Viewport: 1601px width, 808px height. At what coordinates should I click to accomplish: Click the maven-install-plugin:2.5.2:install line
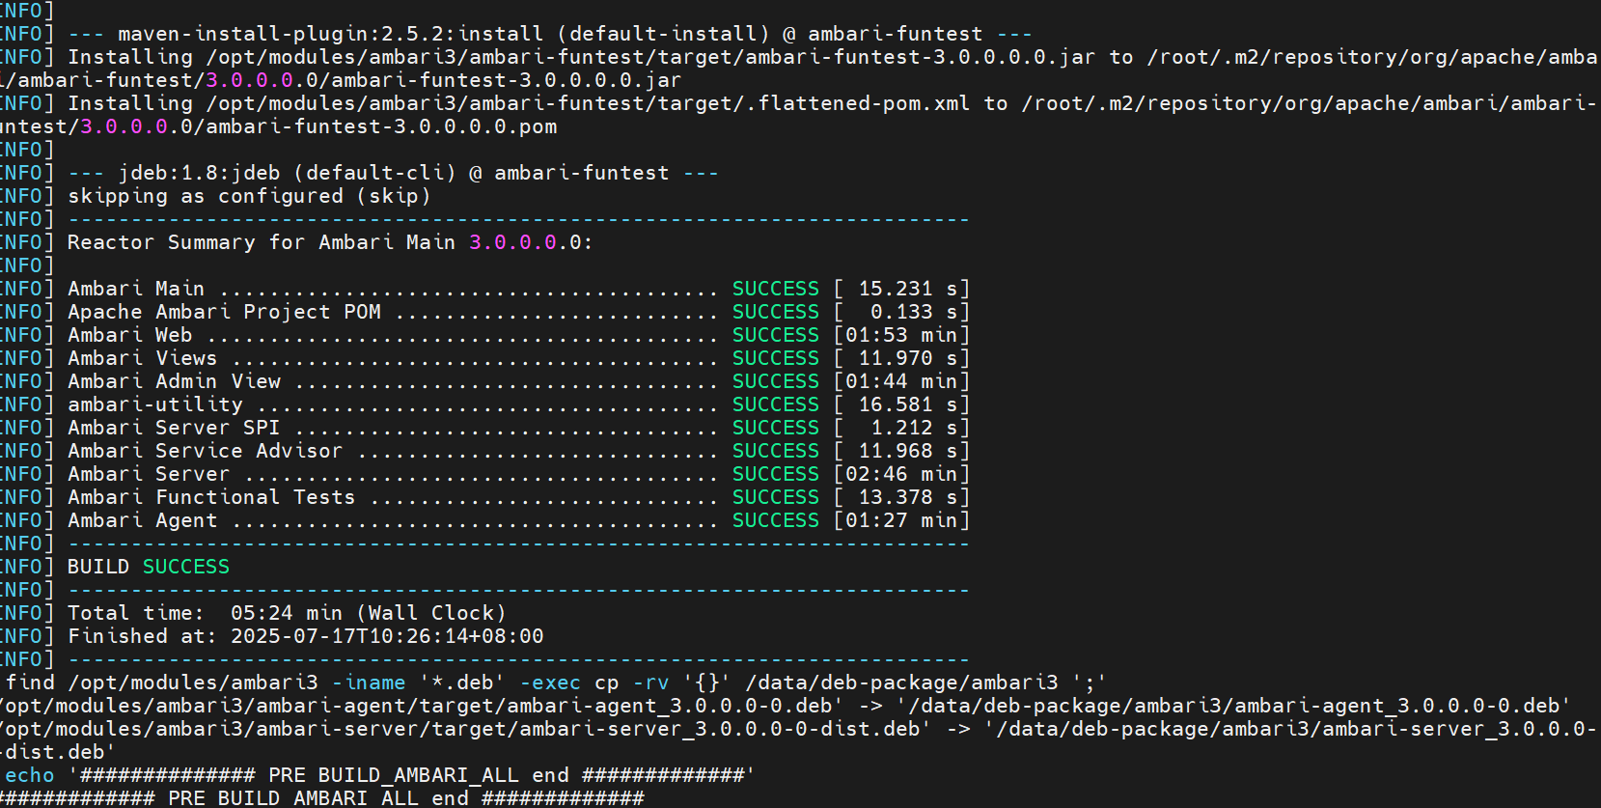point(550,34)
